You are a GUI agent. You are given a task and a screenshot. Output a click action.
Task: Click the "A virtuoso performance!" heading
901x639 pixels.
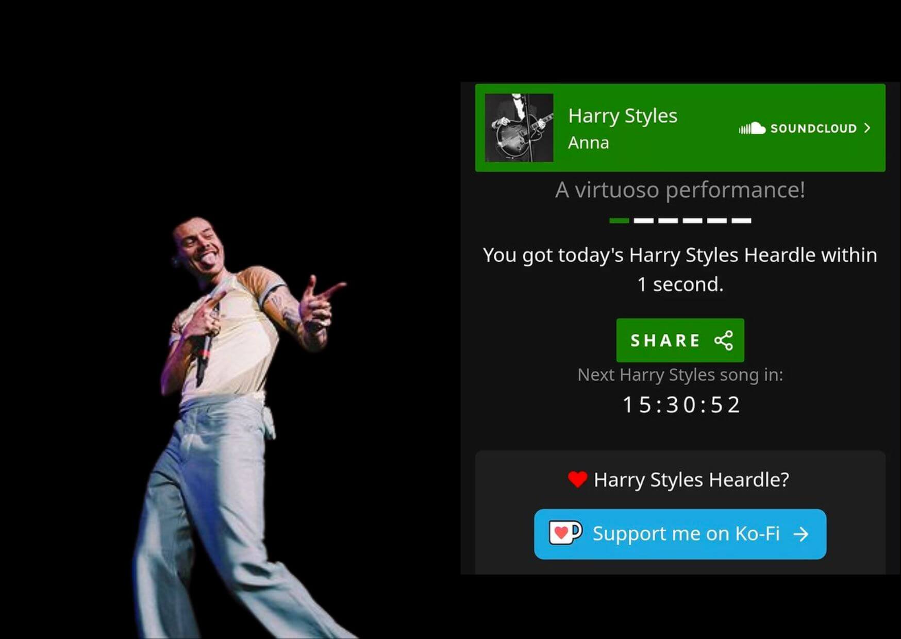(680, 190)
